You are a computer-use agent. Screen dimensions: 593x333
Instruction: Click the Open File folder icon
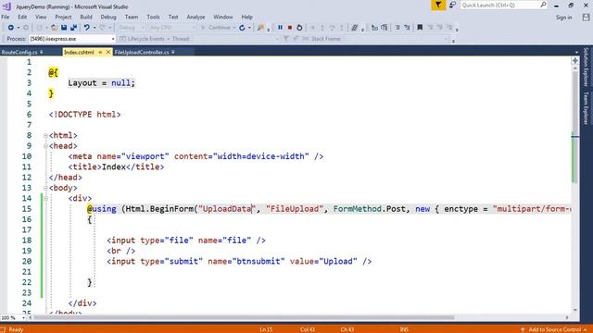[x=55, y=28]
